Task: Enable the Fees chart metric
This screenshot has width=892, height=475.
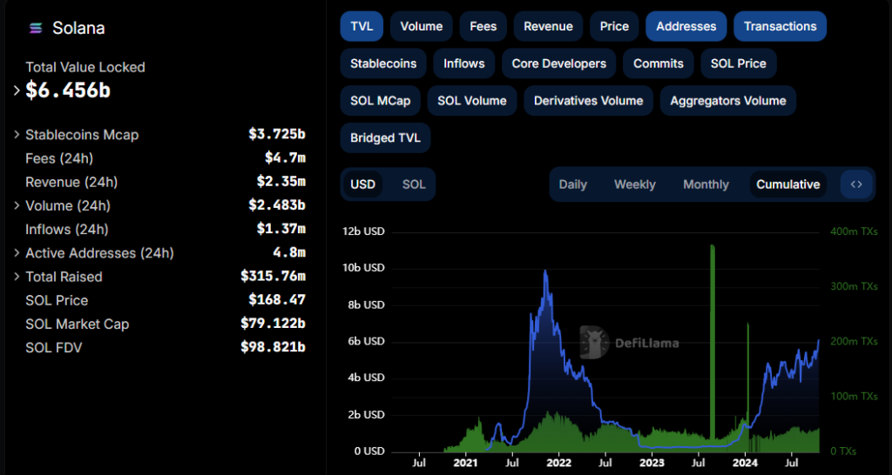Action: (x=483, y=26)
